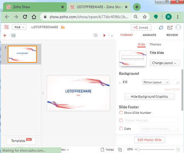Viewport: 184px width, 153px height.
Task: Select the Themes sub-tab
Action: 155,44
